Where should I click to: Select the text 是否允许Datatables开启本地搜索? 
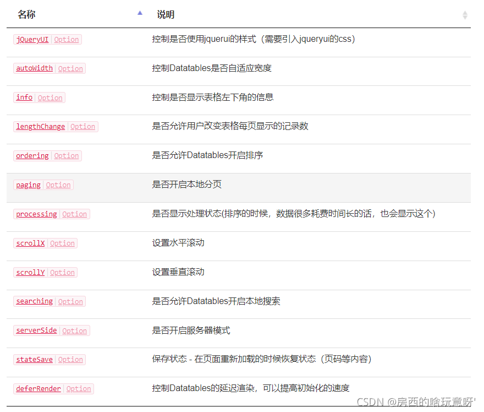tap(216, 301)
